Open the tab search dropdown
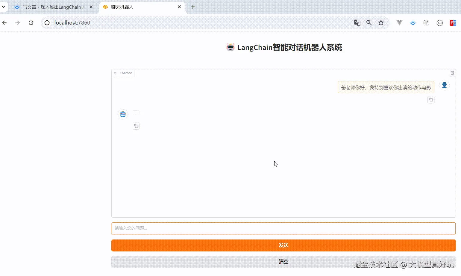 pos(3,7)
